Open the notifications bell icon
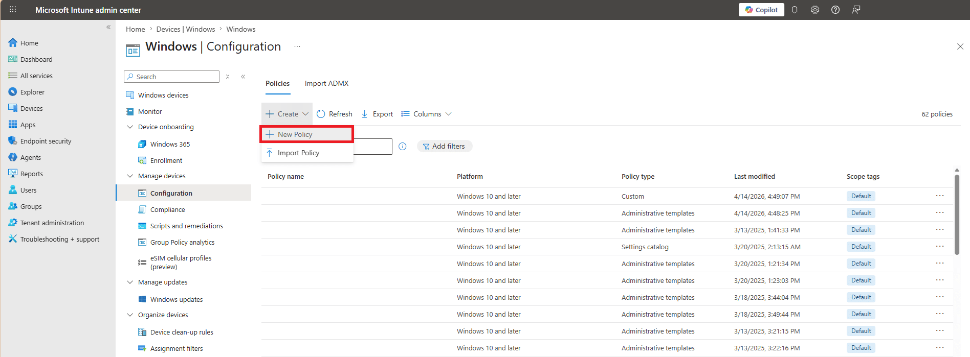This screenshot has width=970, height=357. pos(795,10)
